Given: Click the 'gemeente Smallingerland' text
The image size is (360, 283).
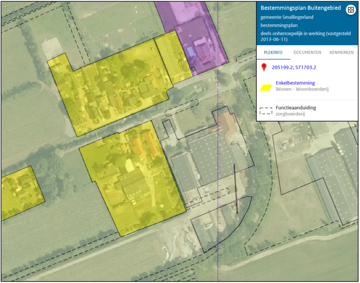Looking at the screenshot, I should [287, 17].
